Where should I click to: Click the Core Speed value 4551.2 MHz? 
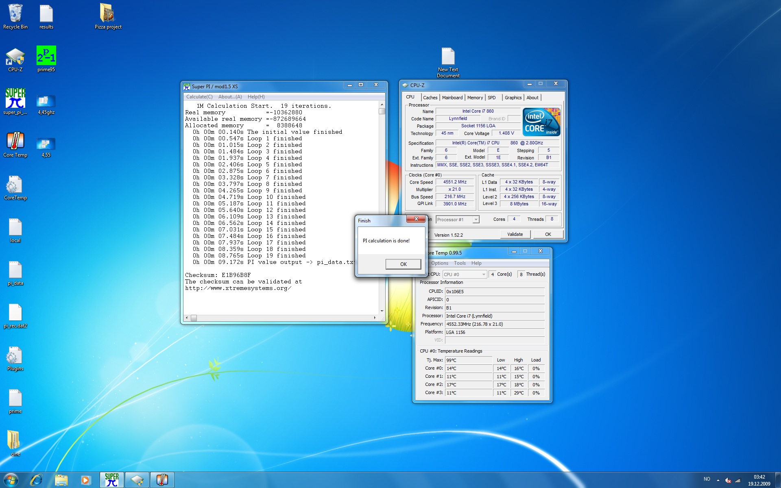(x=455, y=182)
